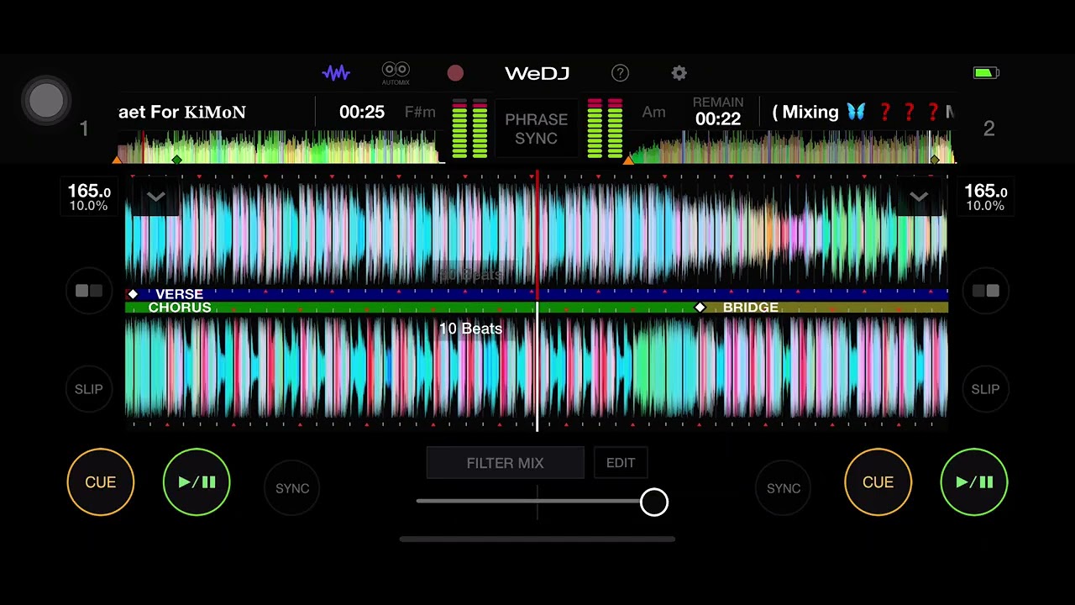Expand deck 2 chevron dropdown
1075x605 pixels.
tap(919, 197)
